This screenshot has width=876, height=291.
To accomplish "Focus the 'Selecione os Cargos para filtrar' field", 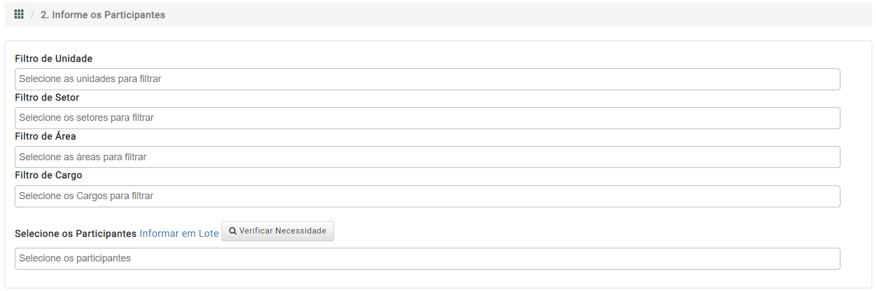I will 428,196.
